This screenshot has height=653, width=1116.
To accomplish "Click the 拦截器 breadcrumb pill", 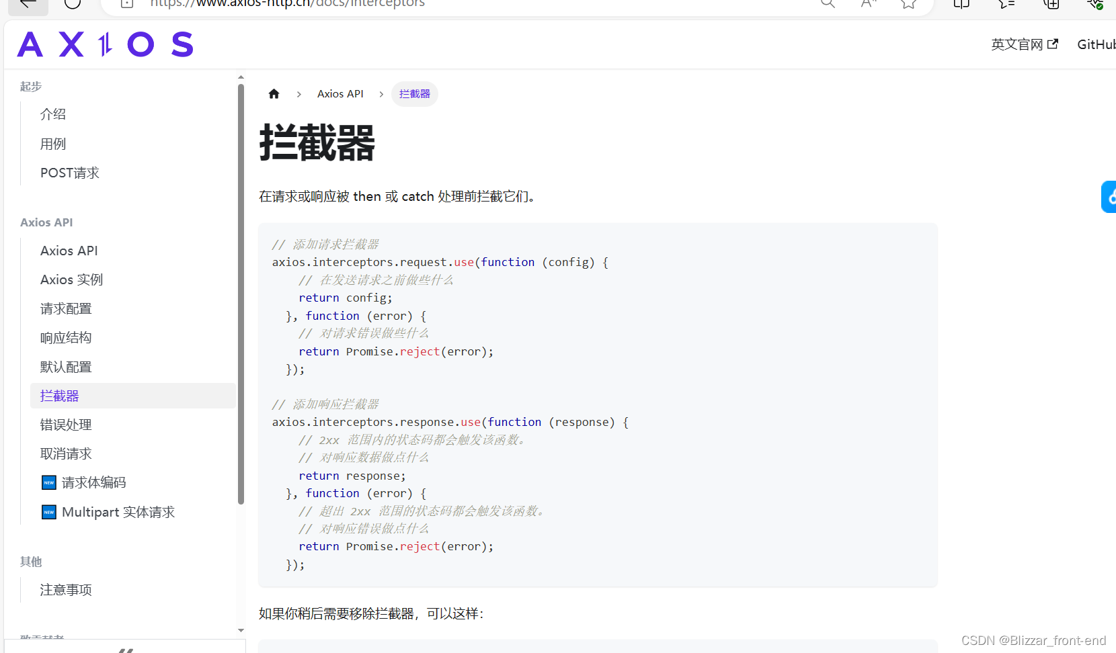I will tap(415, 94).
